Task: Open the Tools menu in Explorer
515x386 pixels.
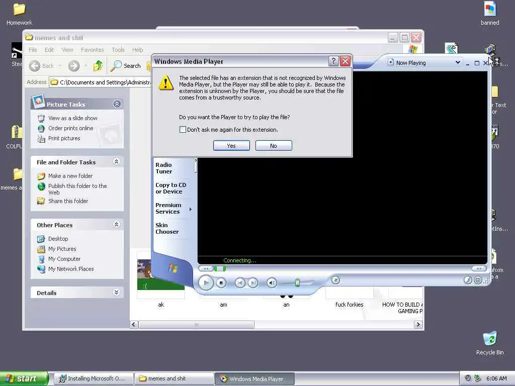Action: click(118, 50)
